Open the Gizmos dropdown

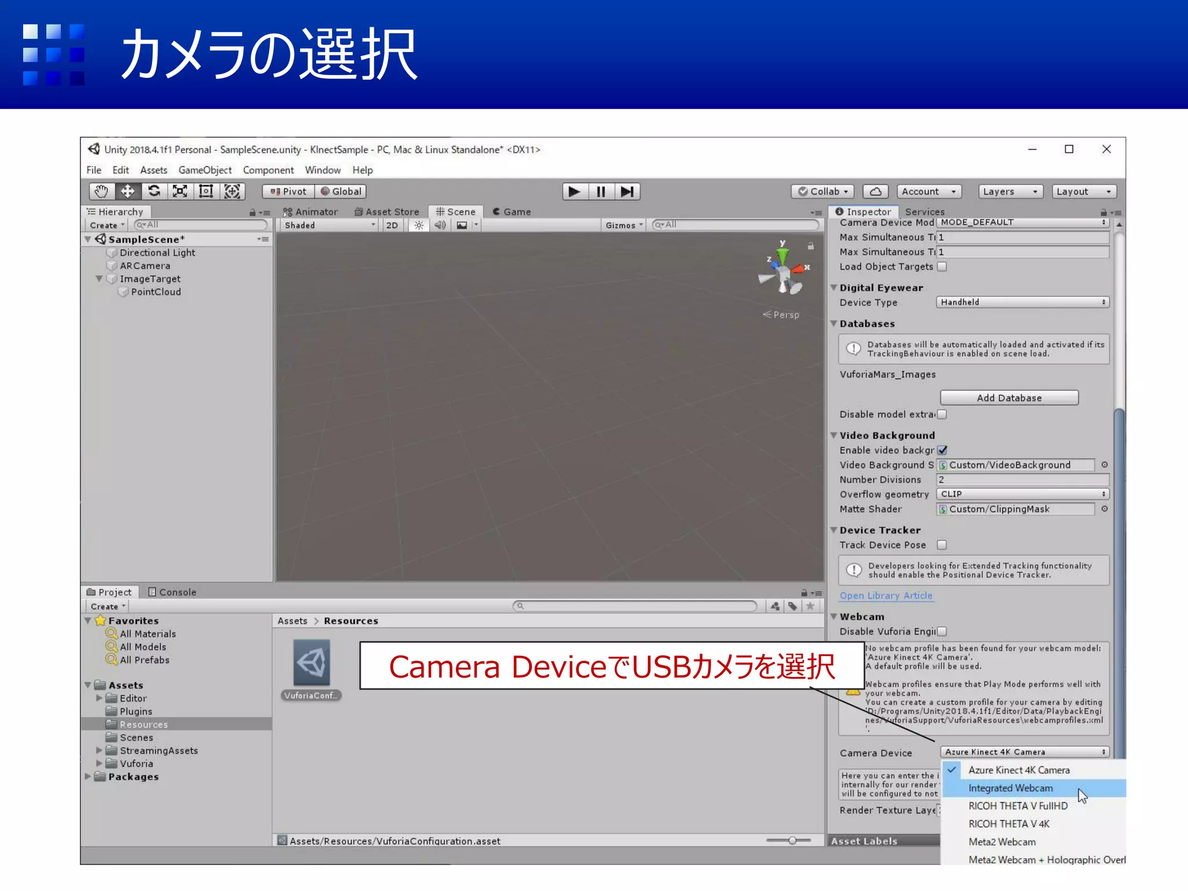pyautogui.click(x=624, y=225)
